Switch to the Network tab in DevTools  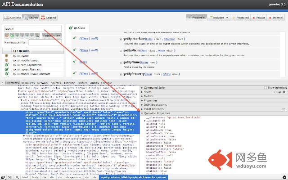(x=43, y=83)
